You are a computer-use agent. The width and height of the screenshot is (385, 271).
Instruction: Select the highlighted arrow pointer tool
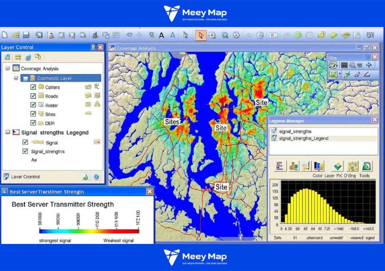[201, 35]
